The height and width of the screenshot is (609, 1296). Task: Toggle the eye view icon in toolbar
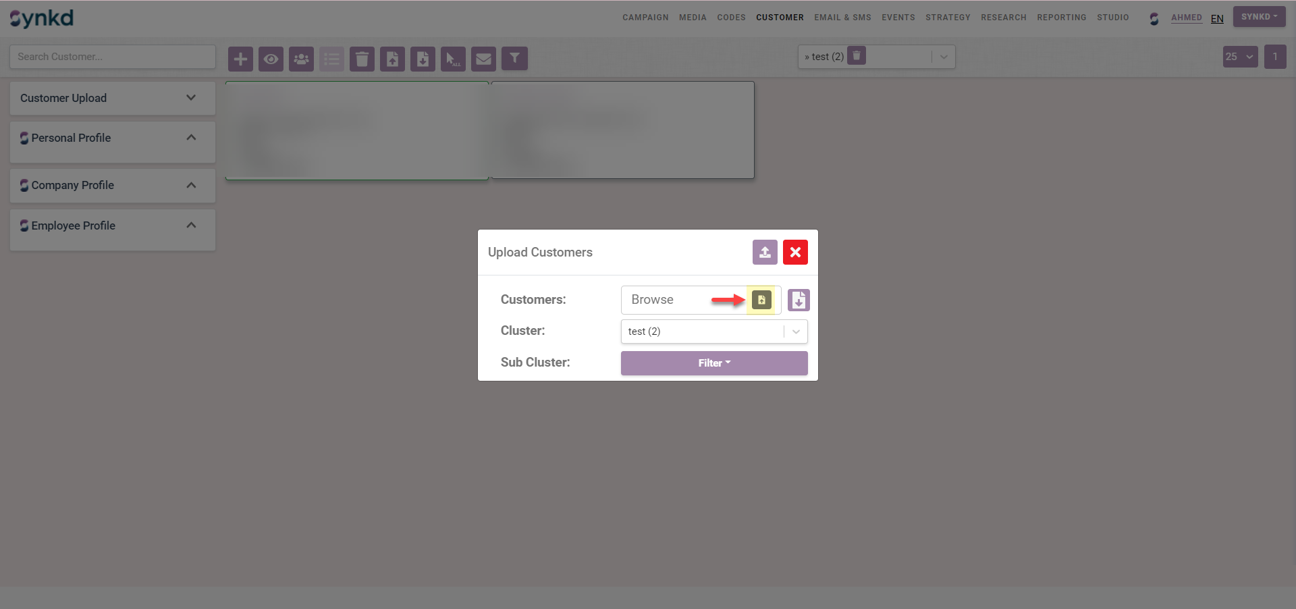(271, 59)
